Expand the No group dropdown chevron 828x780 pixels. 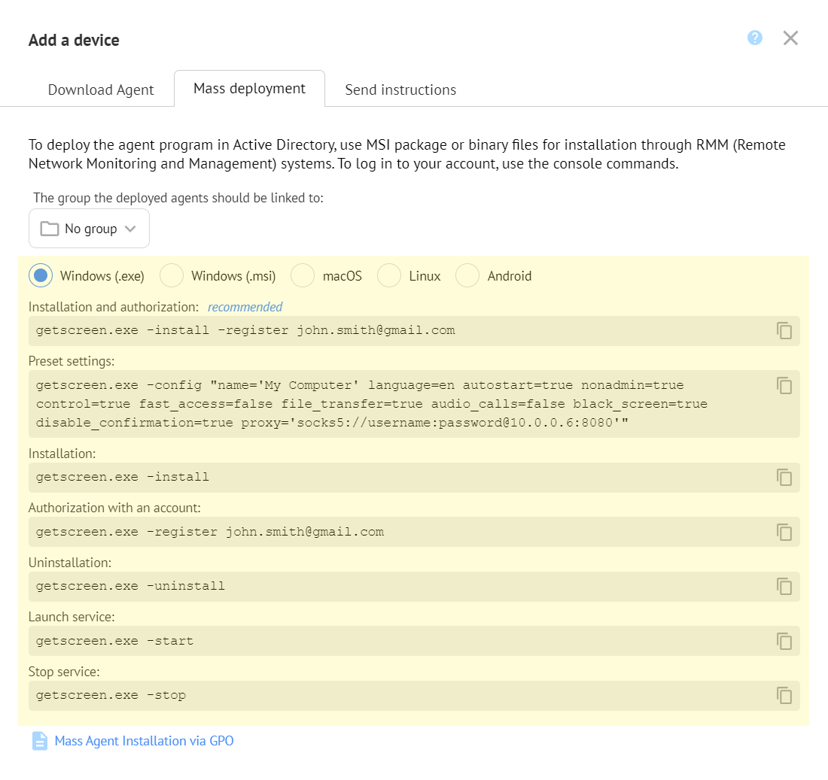(x=130, y=229)
